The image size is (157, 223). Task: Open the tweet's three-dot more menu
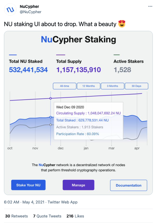150,6
